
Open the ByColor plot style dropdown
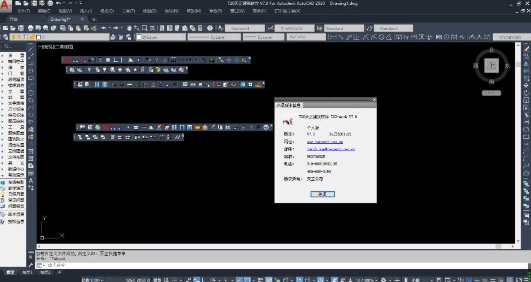306,37
